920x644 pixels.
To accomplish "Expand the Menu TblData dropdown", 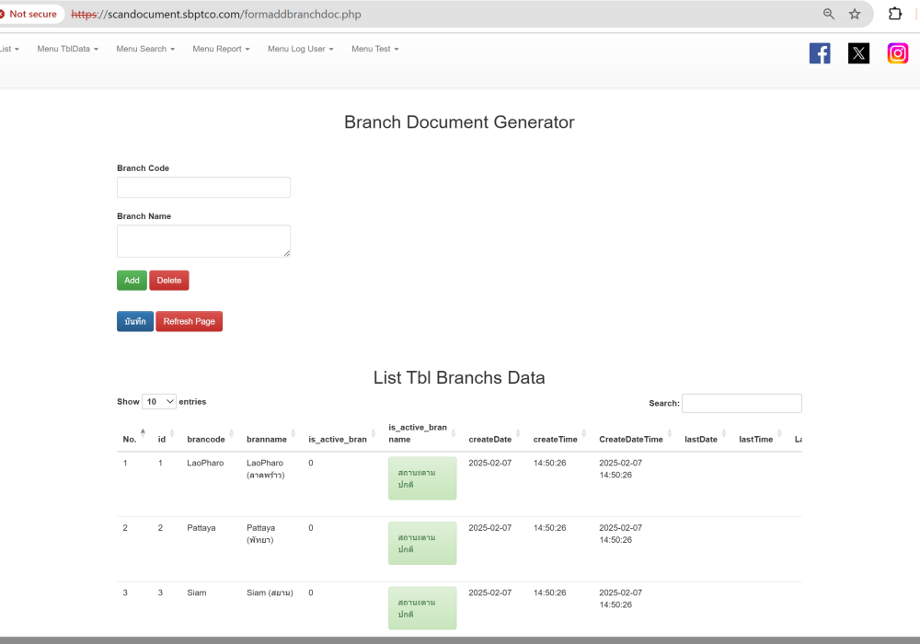I will click(x=67, y=49).
